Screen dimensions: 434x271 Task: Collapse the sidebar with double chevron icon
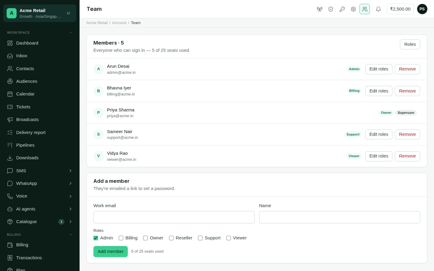pos(68,13)
